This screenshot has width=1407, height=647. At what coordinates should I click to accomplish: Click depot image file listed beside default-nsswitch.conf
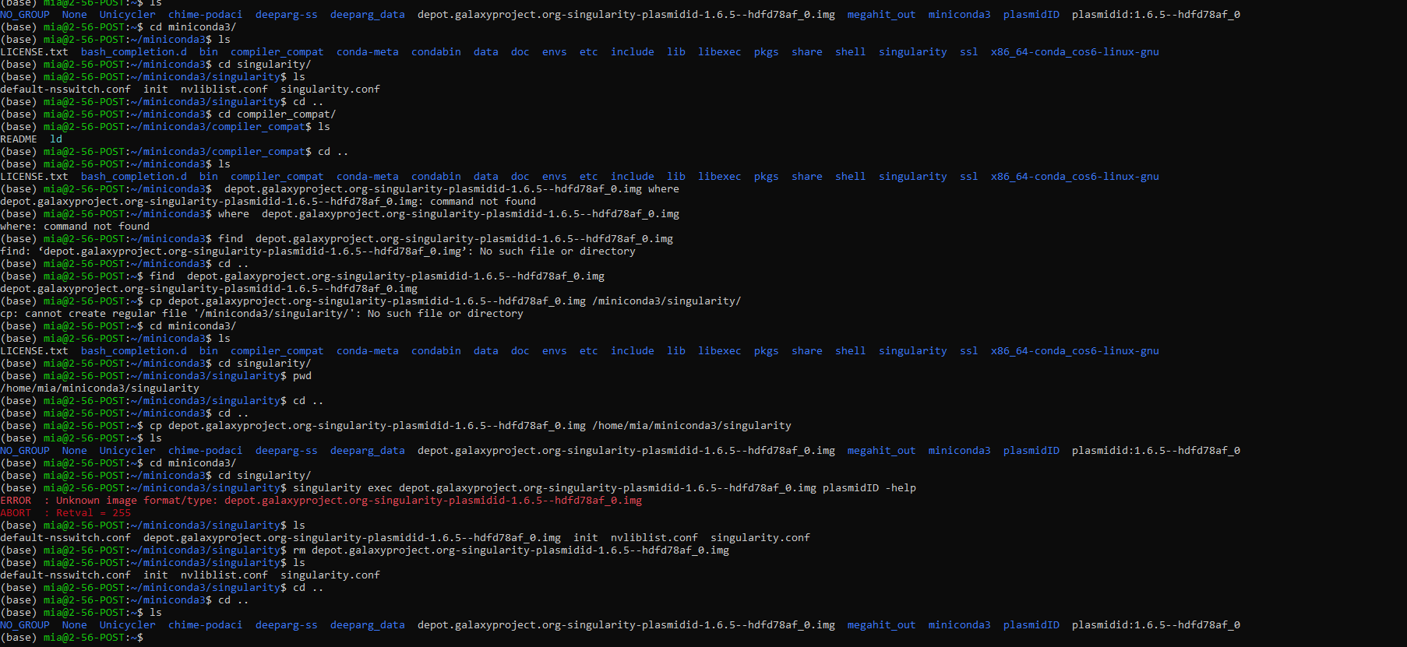[352, 538]
